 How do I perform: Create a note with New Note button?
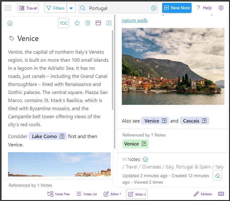point(177,8)
